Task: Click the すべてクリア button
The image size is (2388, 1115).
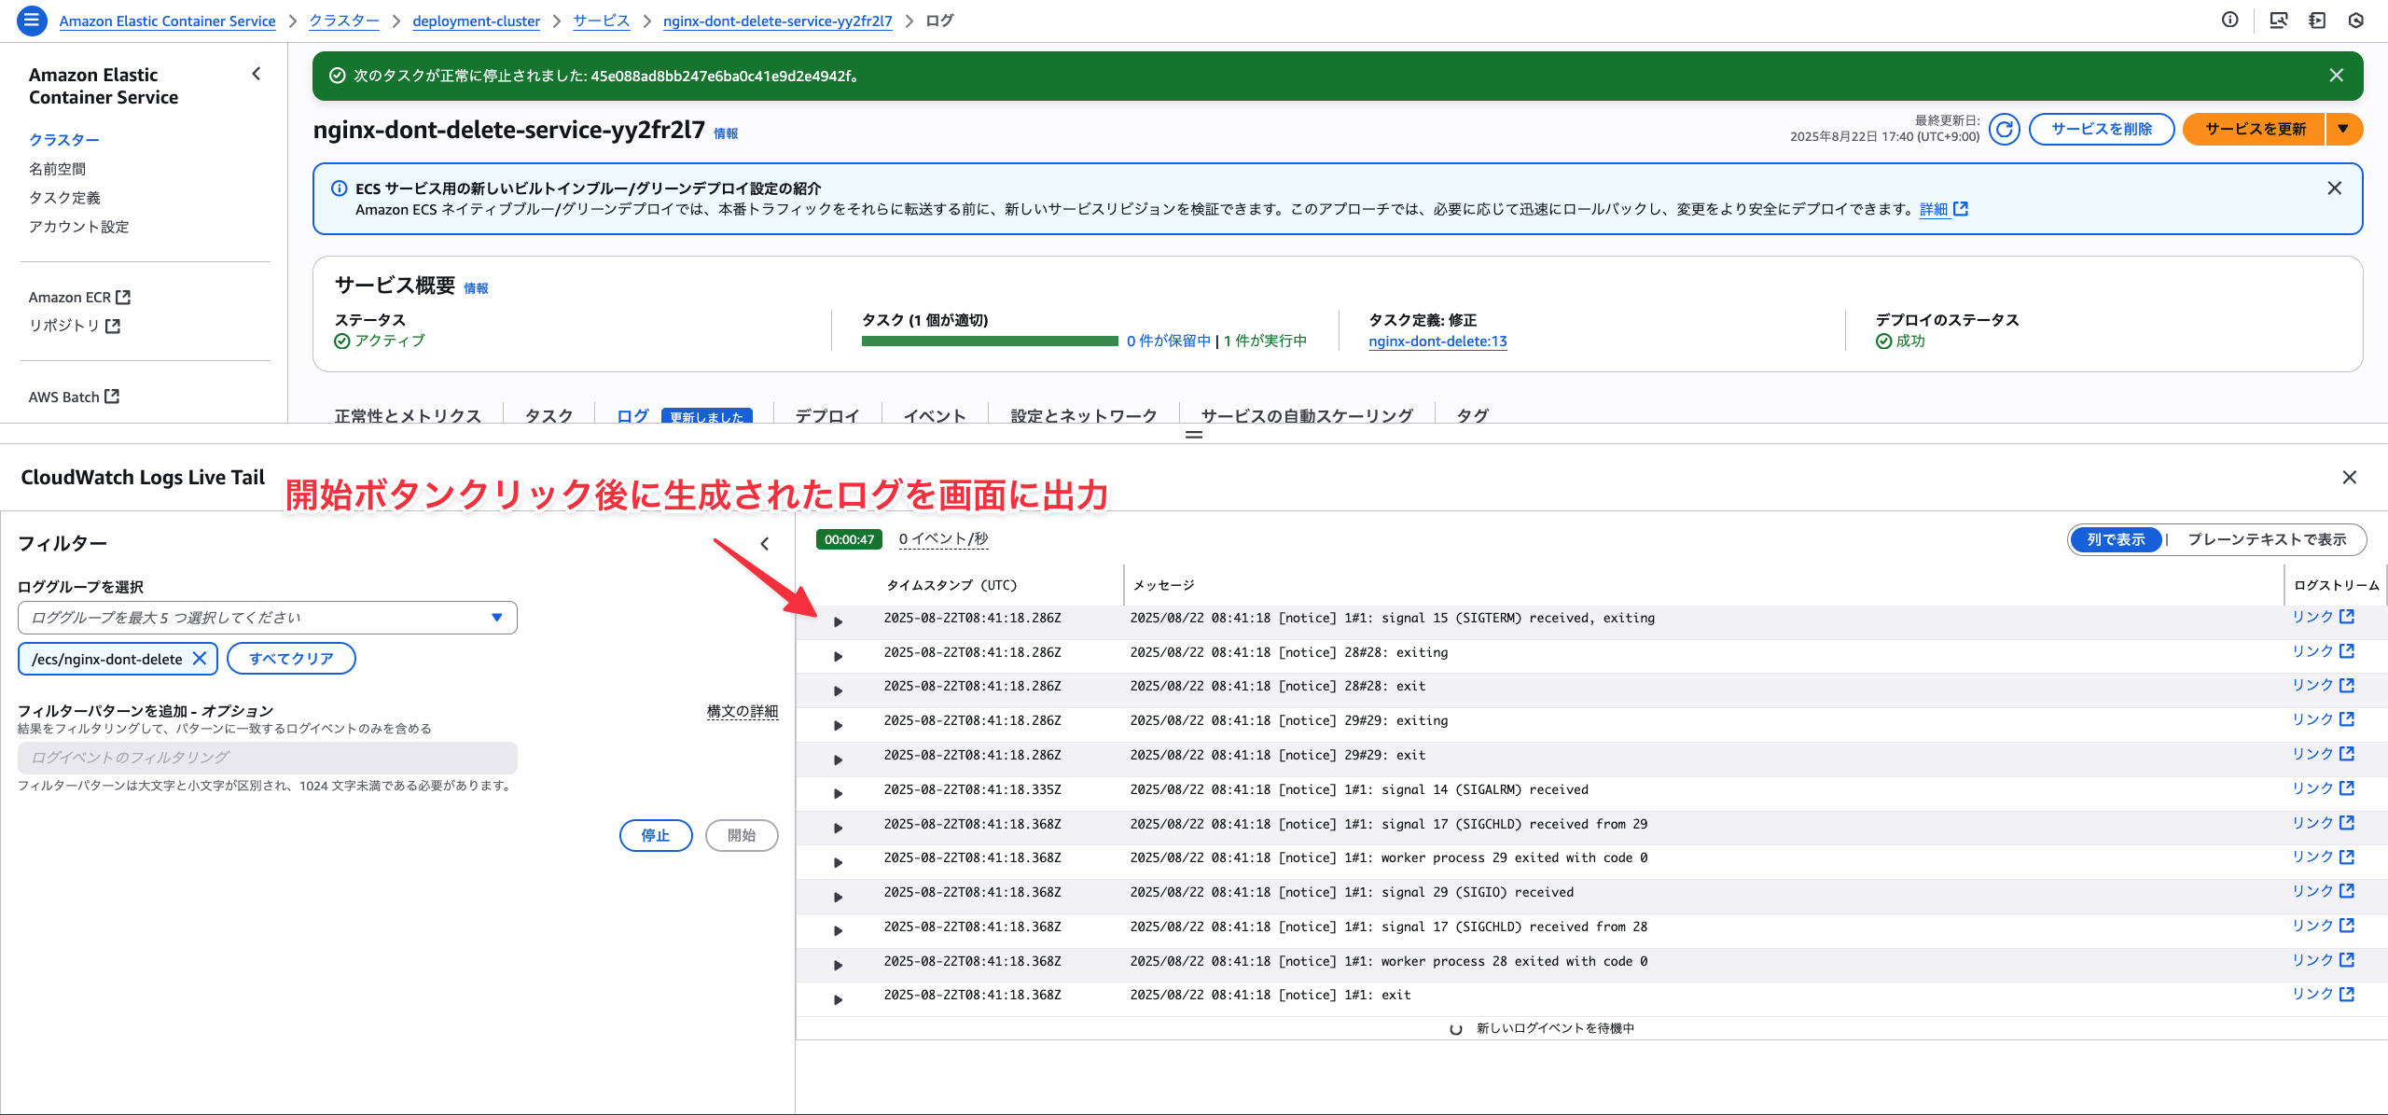Action: pyautogui.click(x=291, y=659)
